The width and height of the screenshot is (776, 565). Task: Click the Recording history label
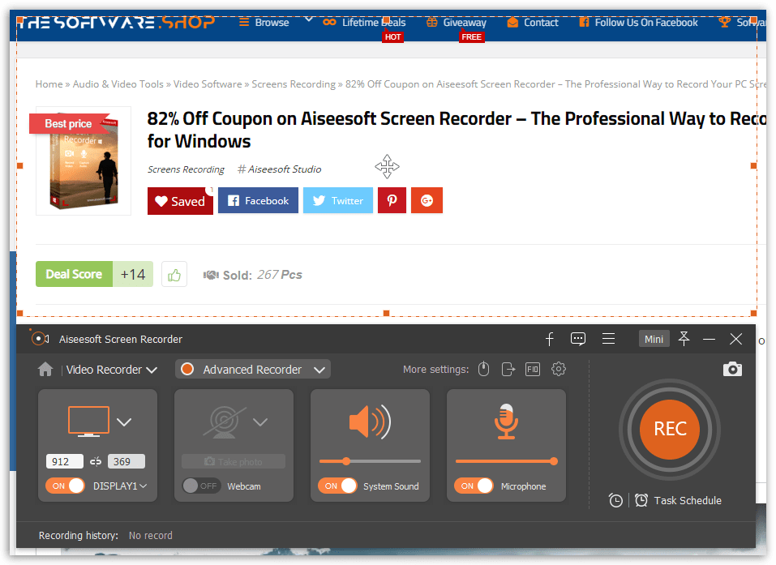78,535
